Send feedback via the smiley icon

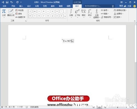[x=135, y=6]
